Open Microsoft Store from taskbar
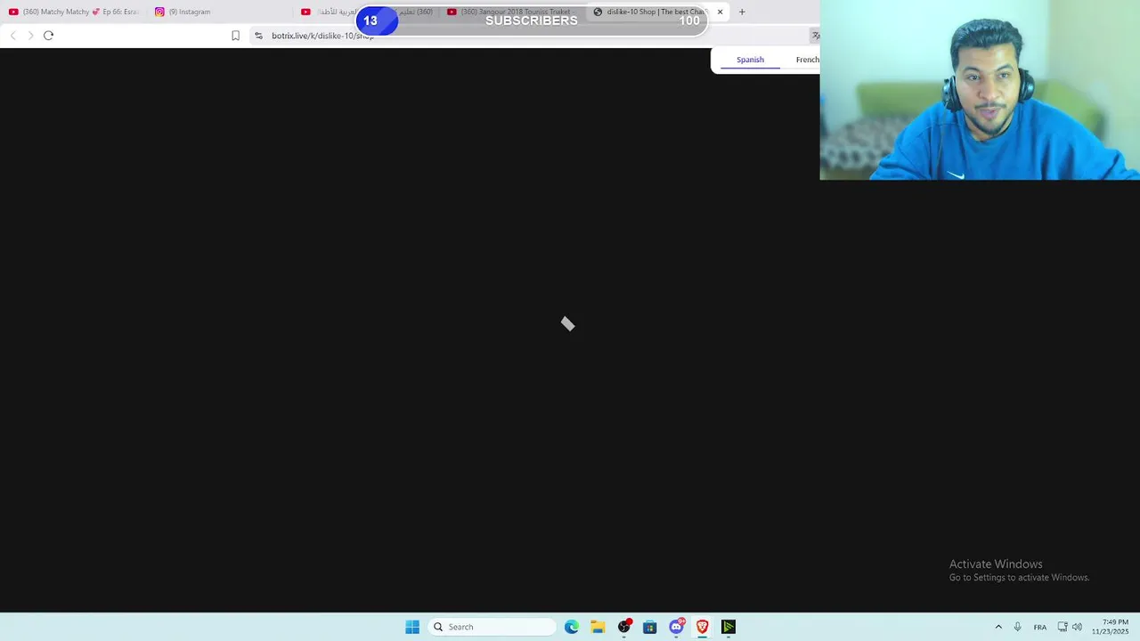1140x641 pixels. pyautogui.click(x=650, y=627)
